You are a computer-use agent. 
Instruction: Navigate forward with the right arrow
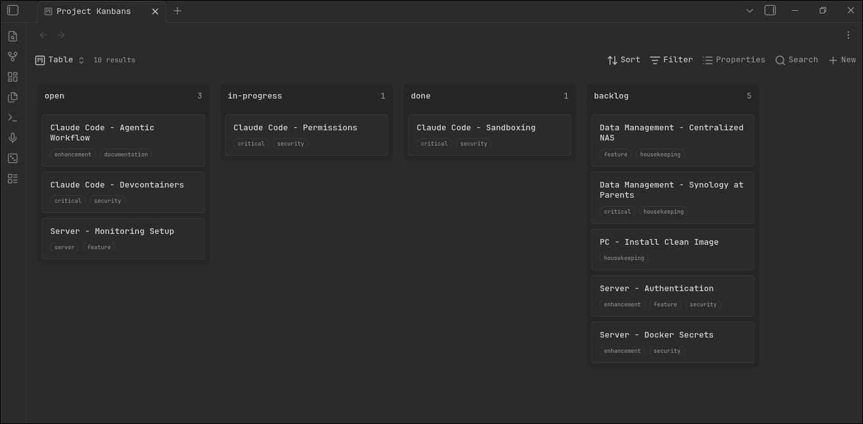click(x=61, y=35)
